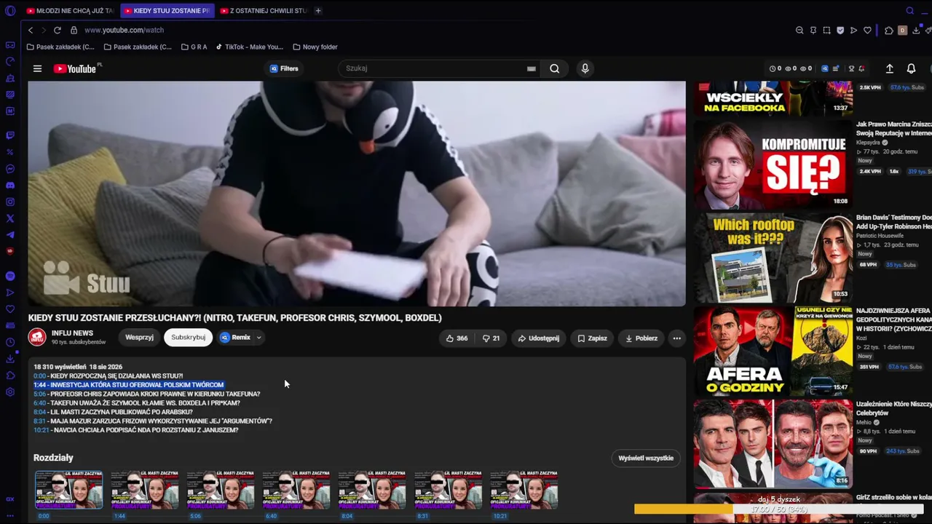Open YouTube notifications bell
Image resolution: width=932 pixels, height=524 pixels.
911,68
